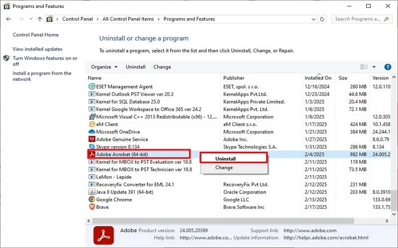Open the address bar history dropdown

click(x=313, y=19)
